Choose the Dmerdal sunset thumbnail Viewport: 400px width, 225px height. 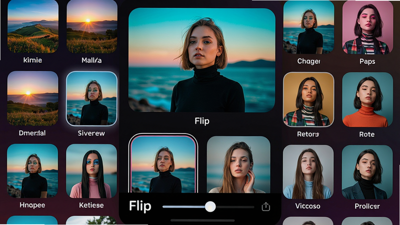click(x=32, y=98)
